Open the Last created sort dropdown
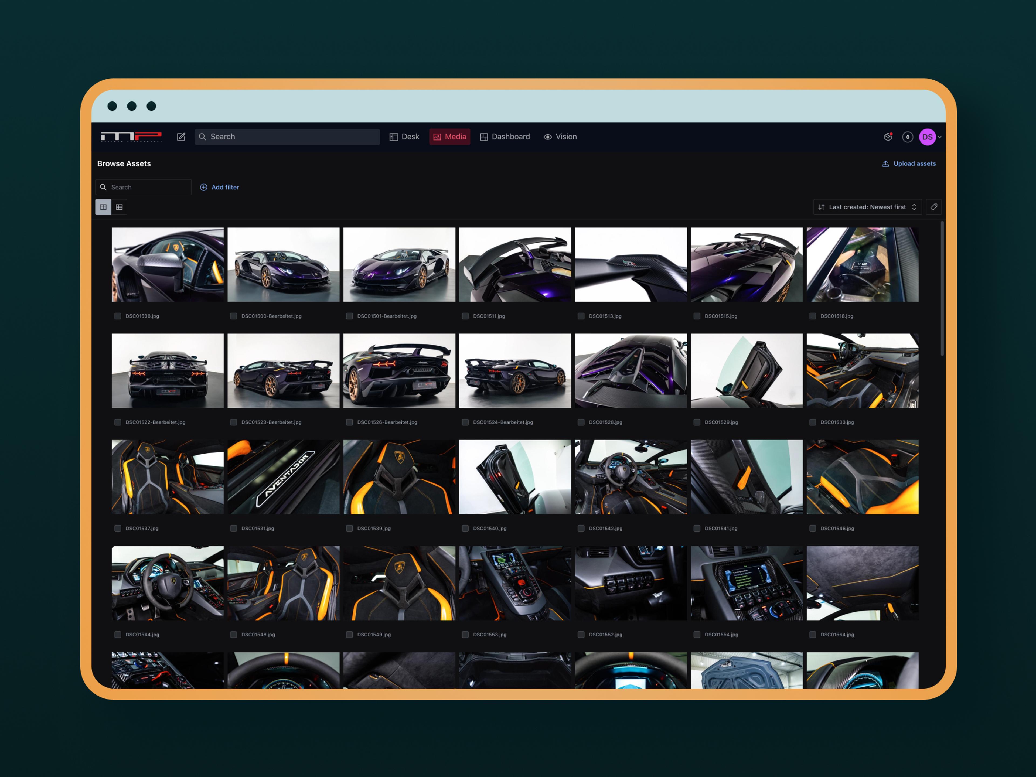The height and width of the screenshot is (777, 1036). pos(867,207)
